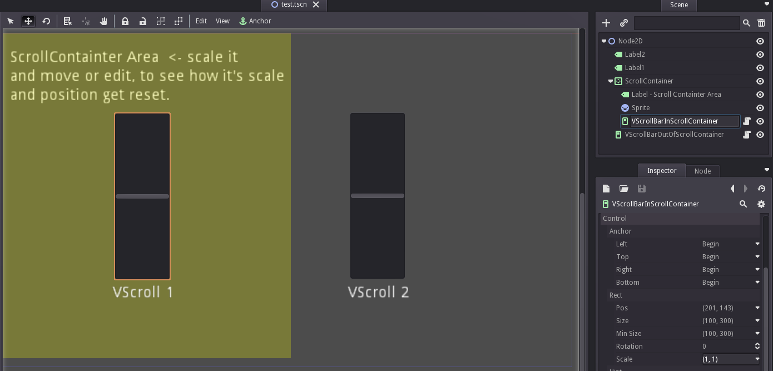Hide the ScrollContainer node

pyautogui.click(x=760, y=81)
